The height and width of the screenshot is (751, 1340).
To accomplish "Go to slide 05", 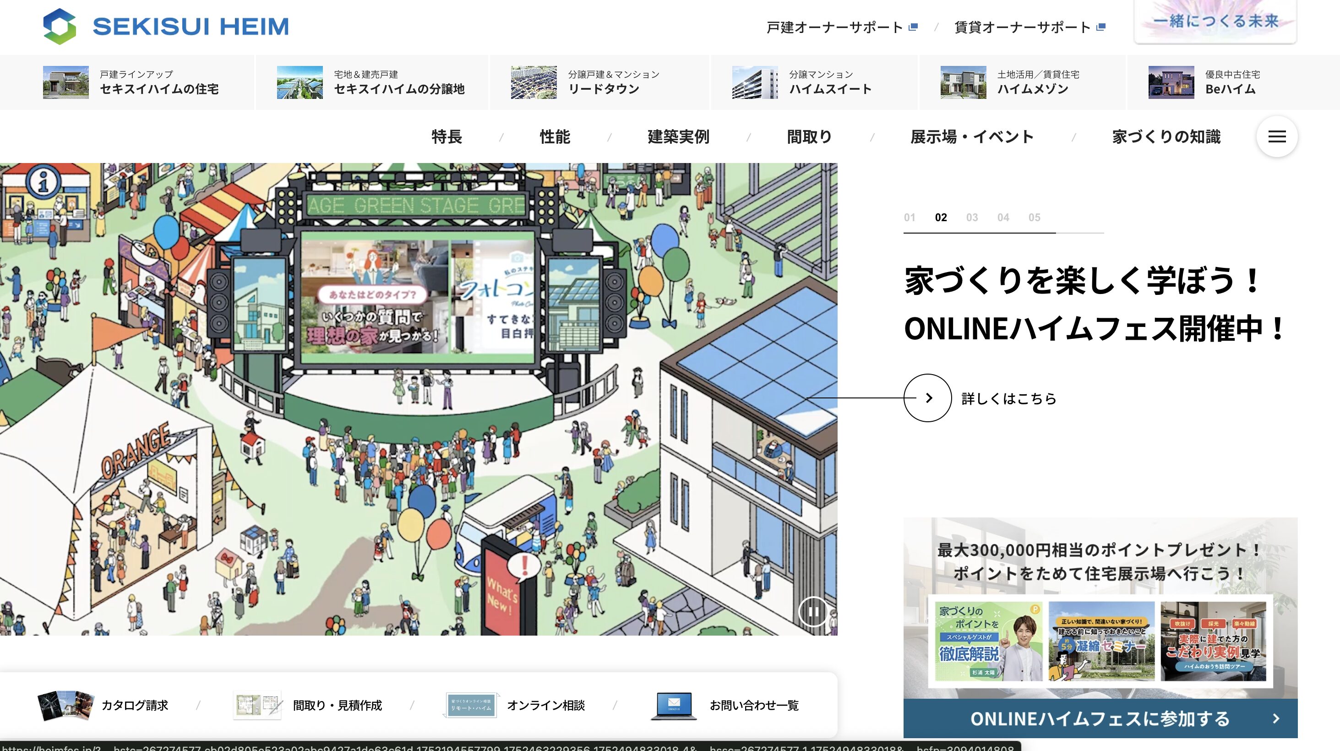I will 1034,218.
